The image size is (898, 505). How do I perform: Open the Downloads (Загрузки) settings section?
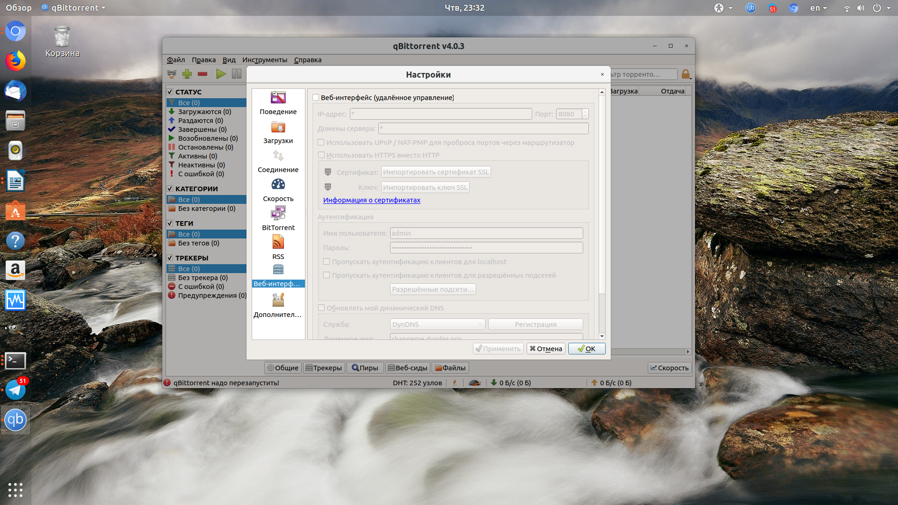(x=278, y=132)
